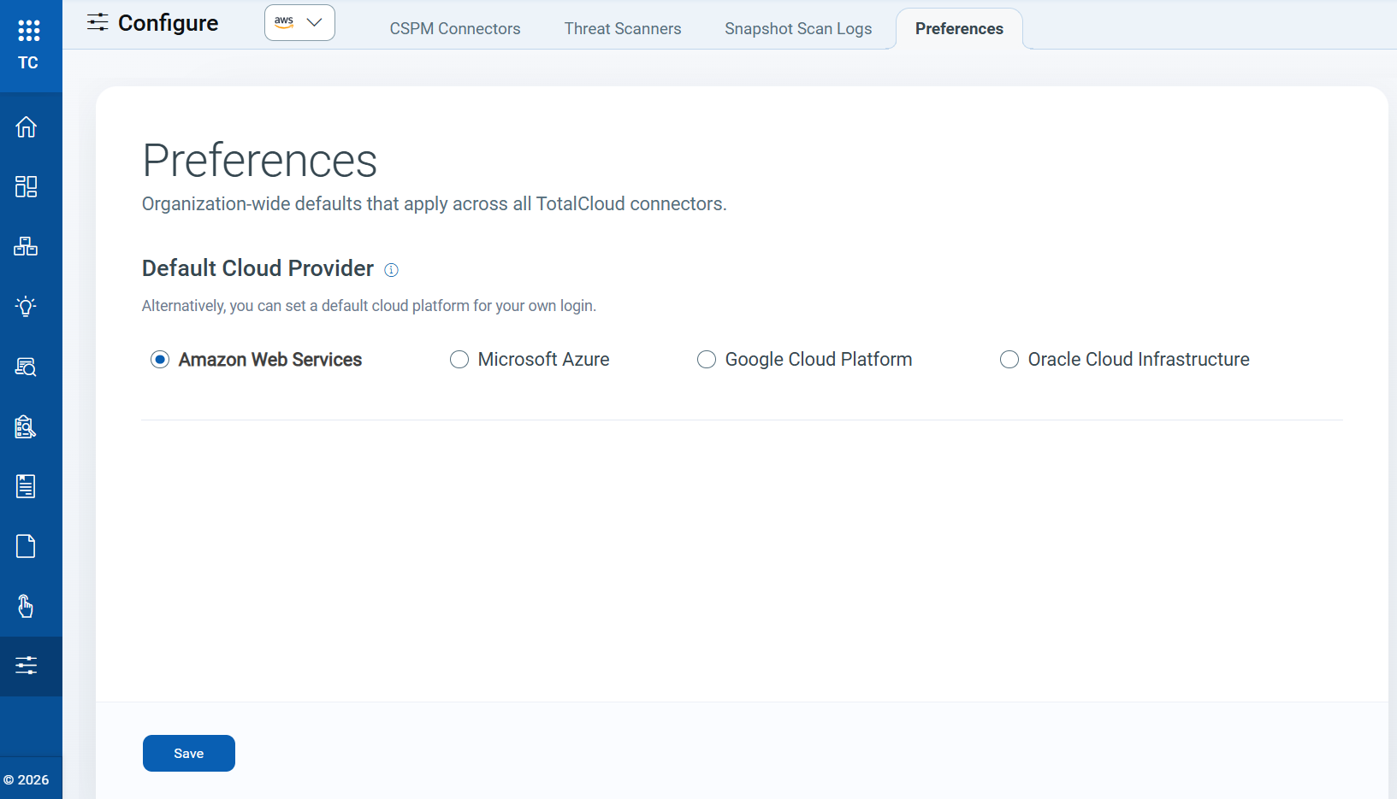Select Oracle Cloud Infrastructure radio button
1397x799 pixels.
click(1009, 360)
